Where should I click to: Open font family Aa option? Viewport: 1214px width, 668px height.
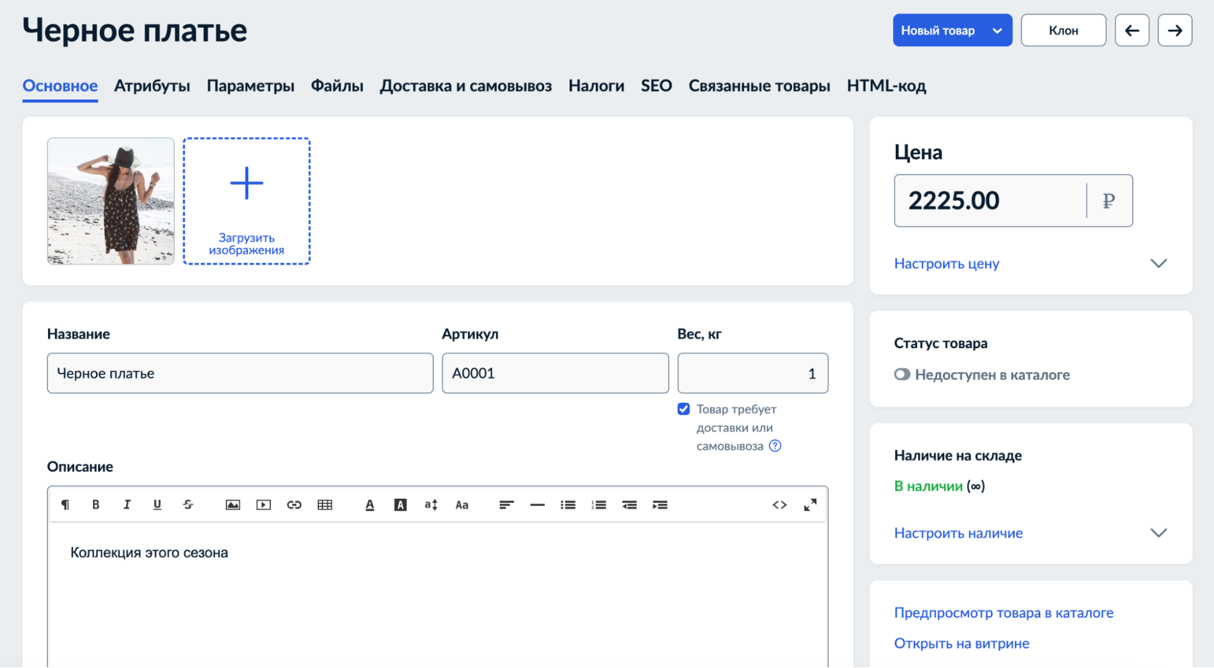coord(462,505)
